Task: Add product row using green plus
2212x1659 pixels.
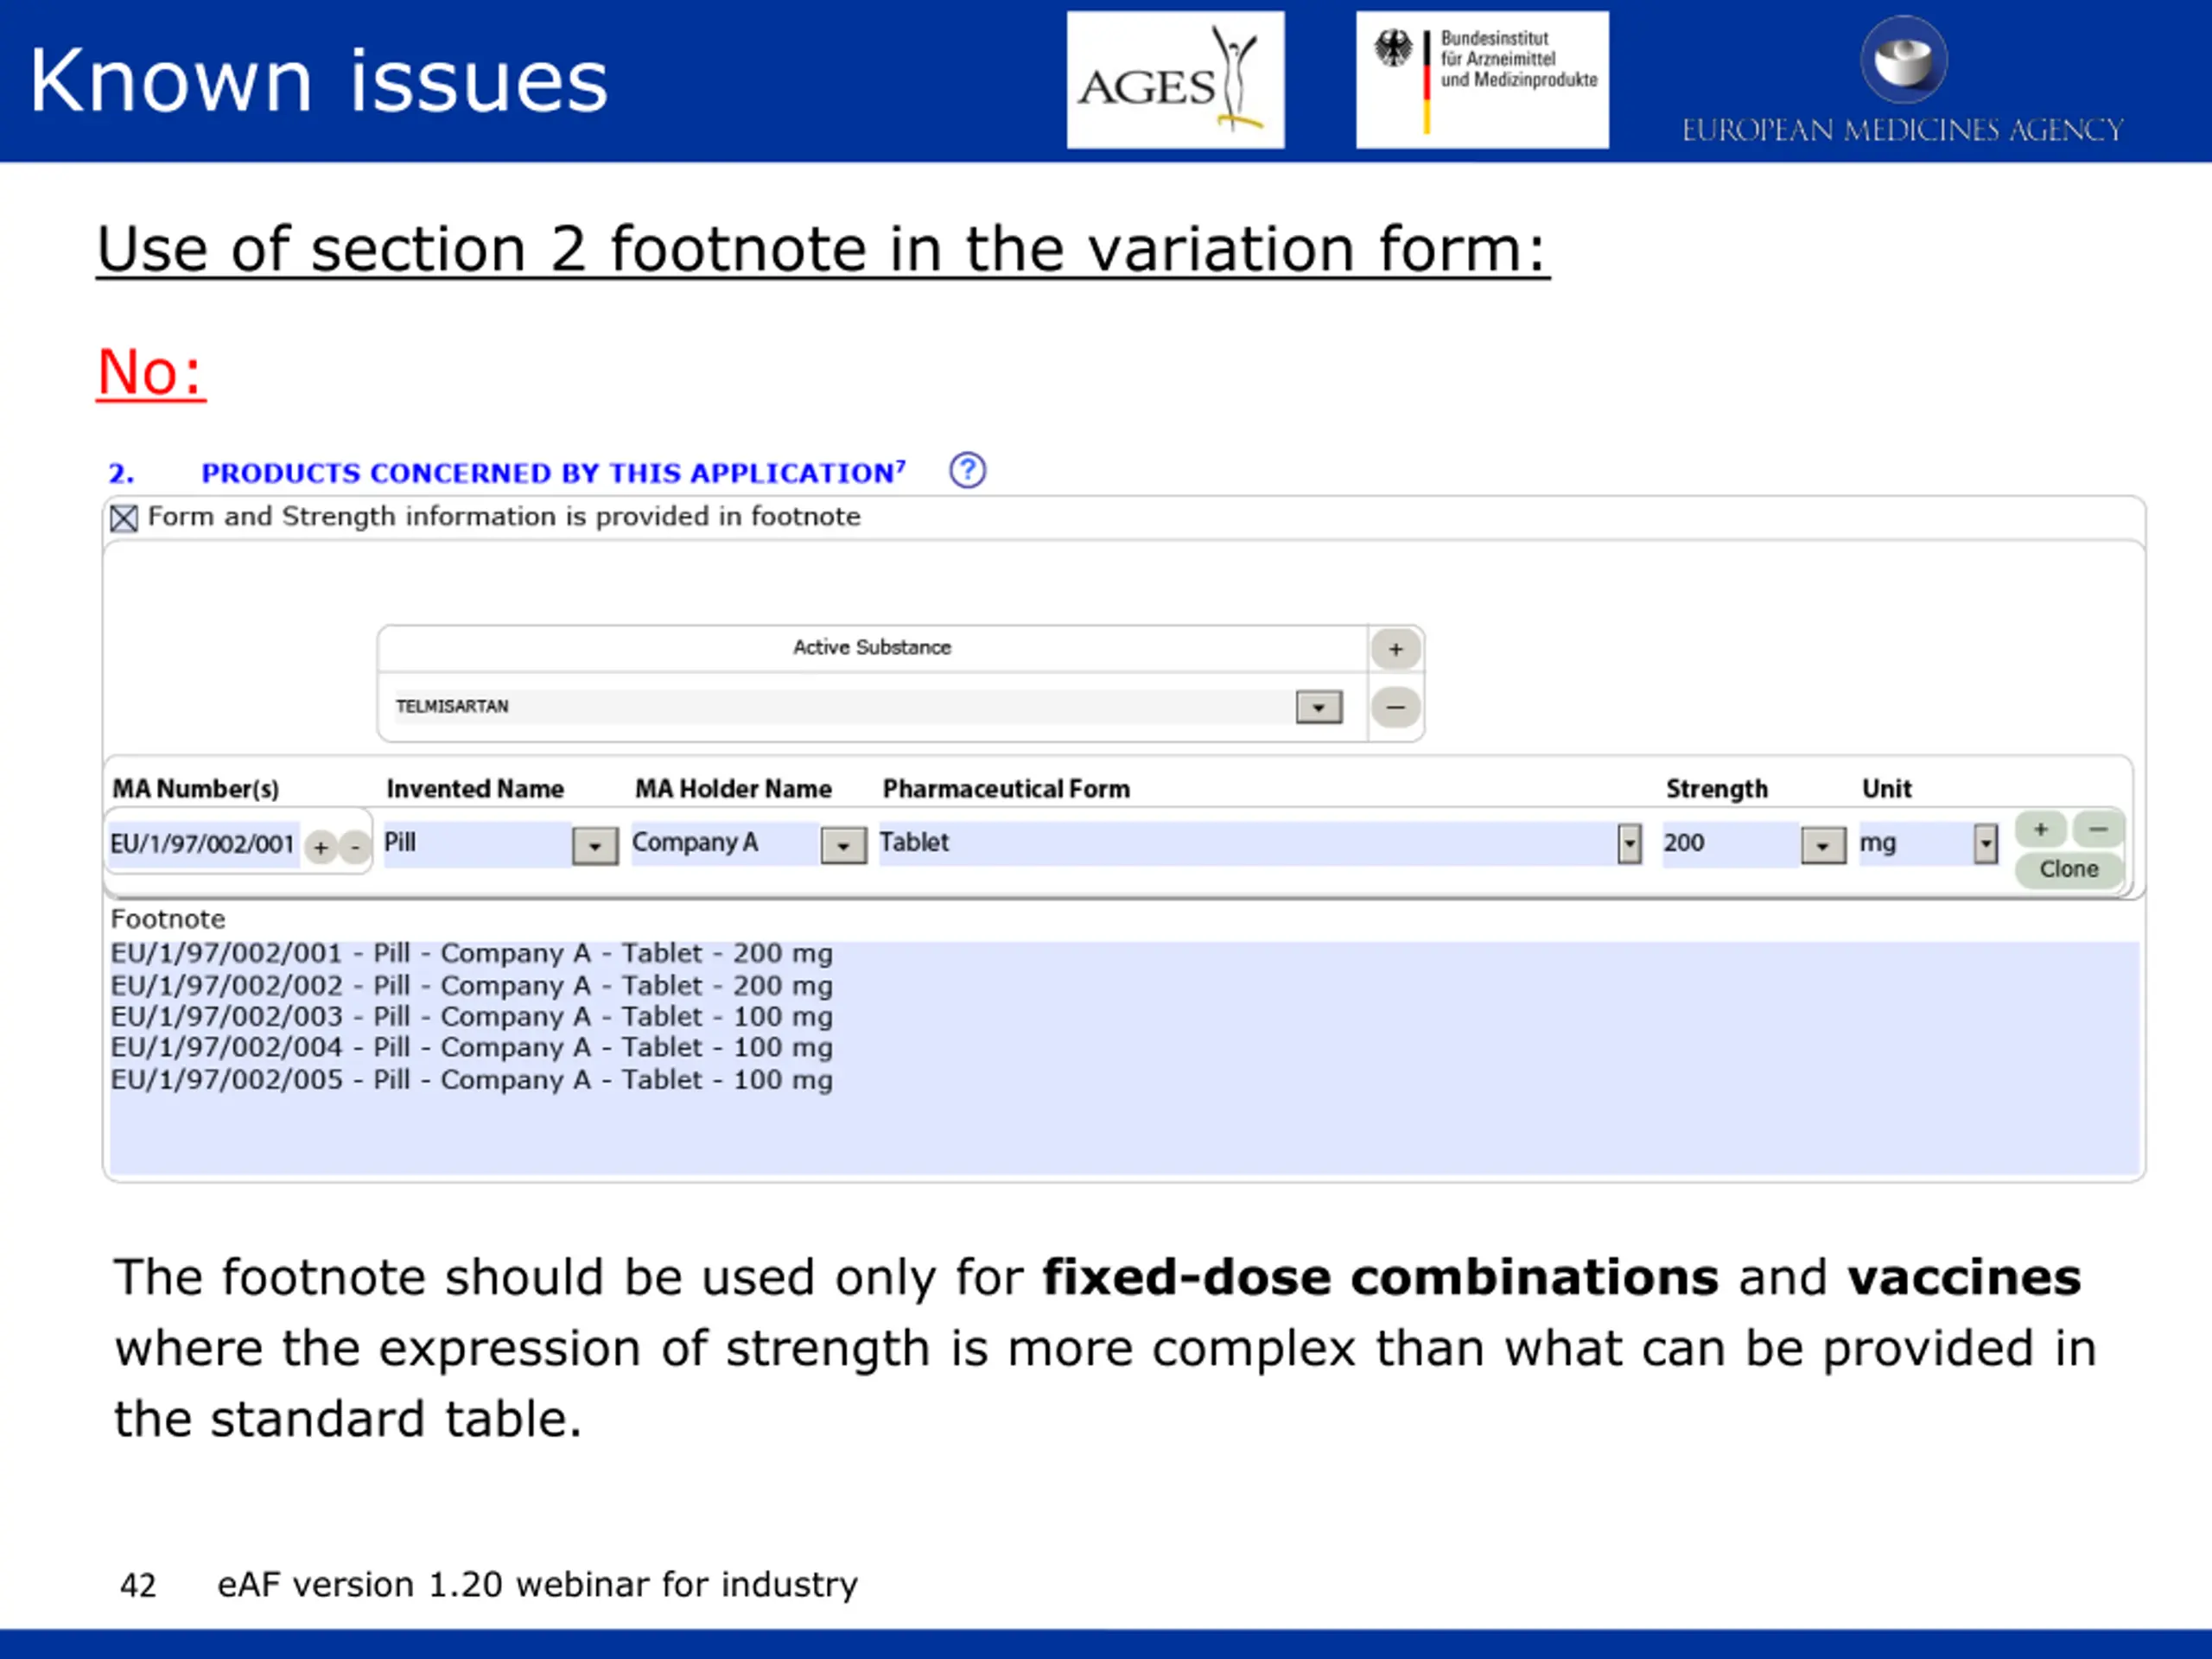Action: coord(2040,829)
